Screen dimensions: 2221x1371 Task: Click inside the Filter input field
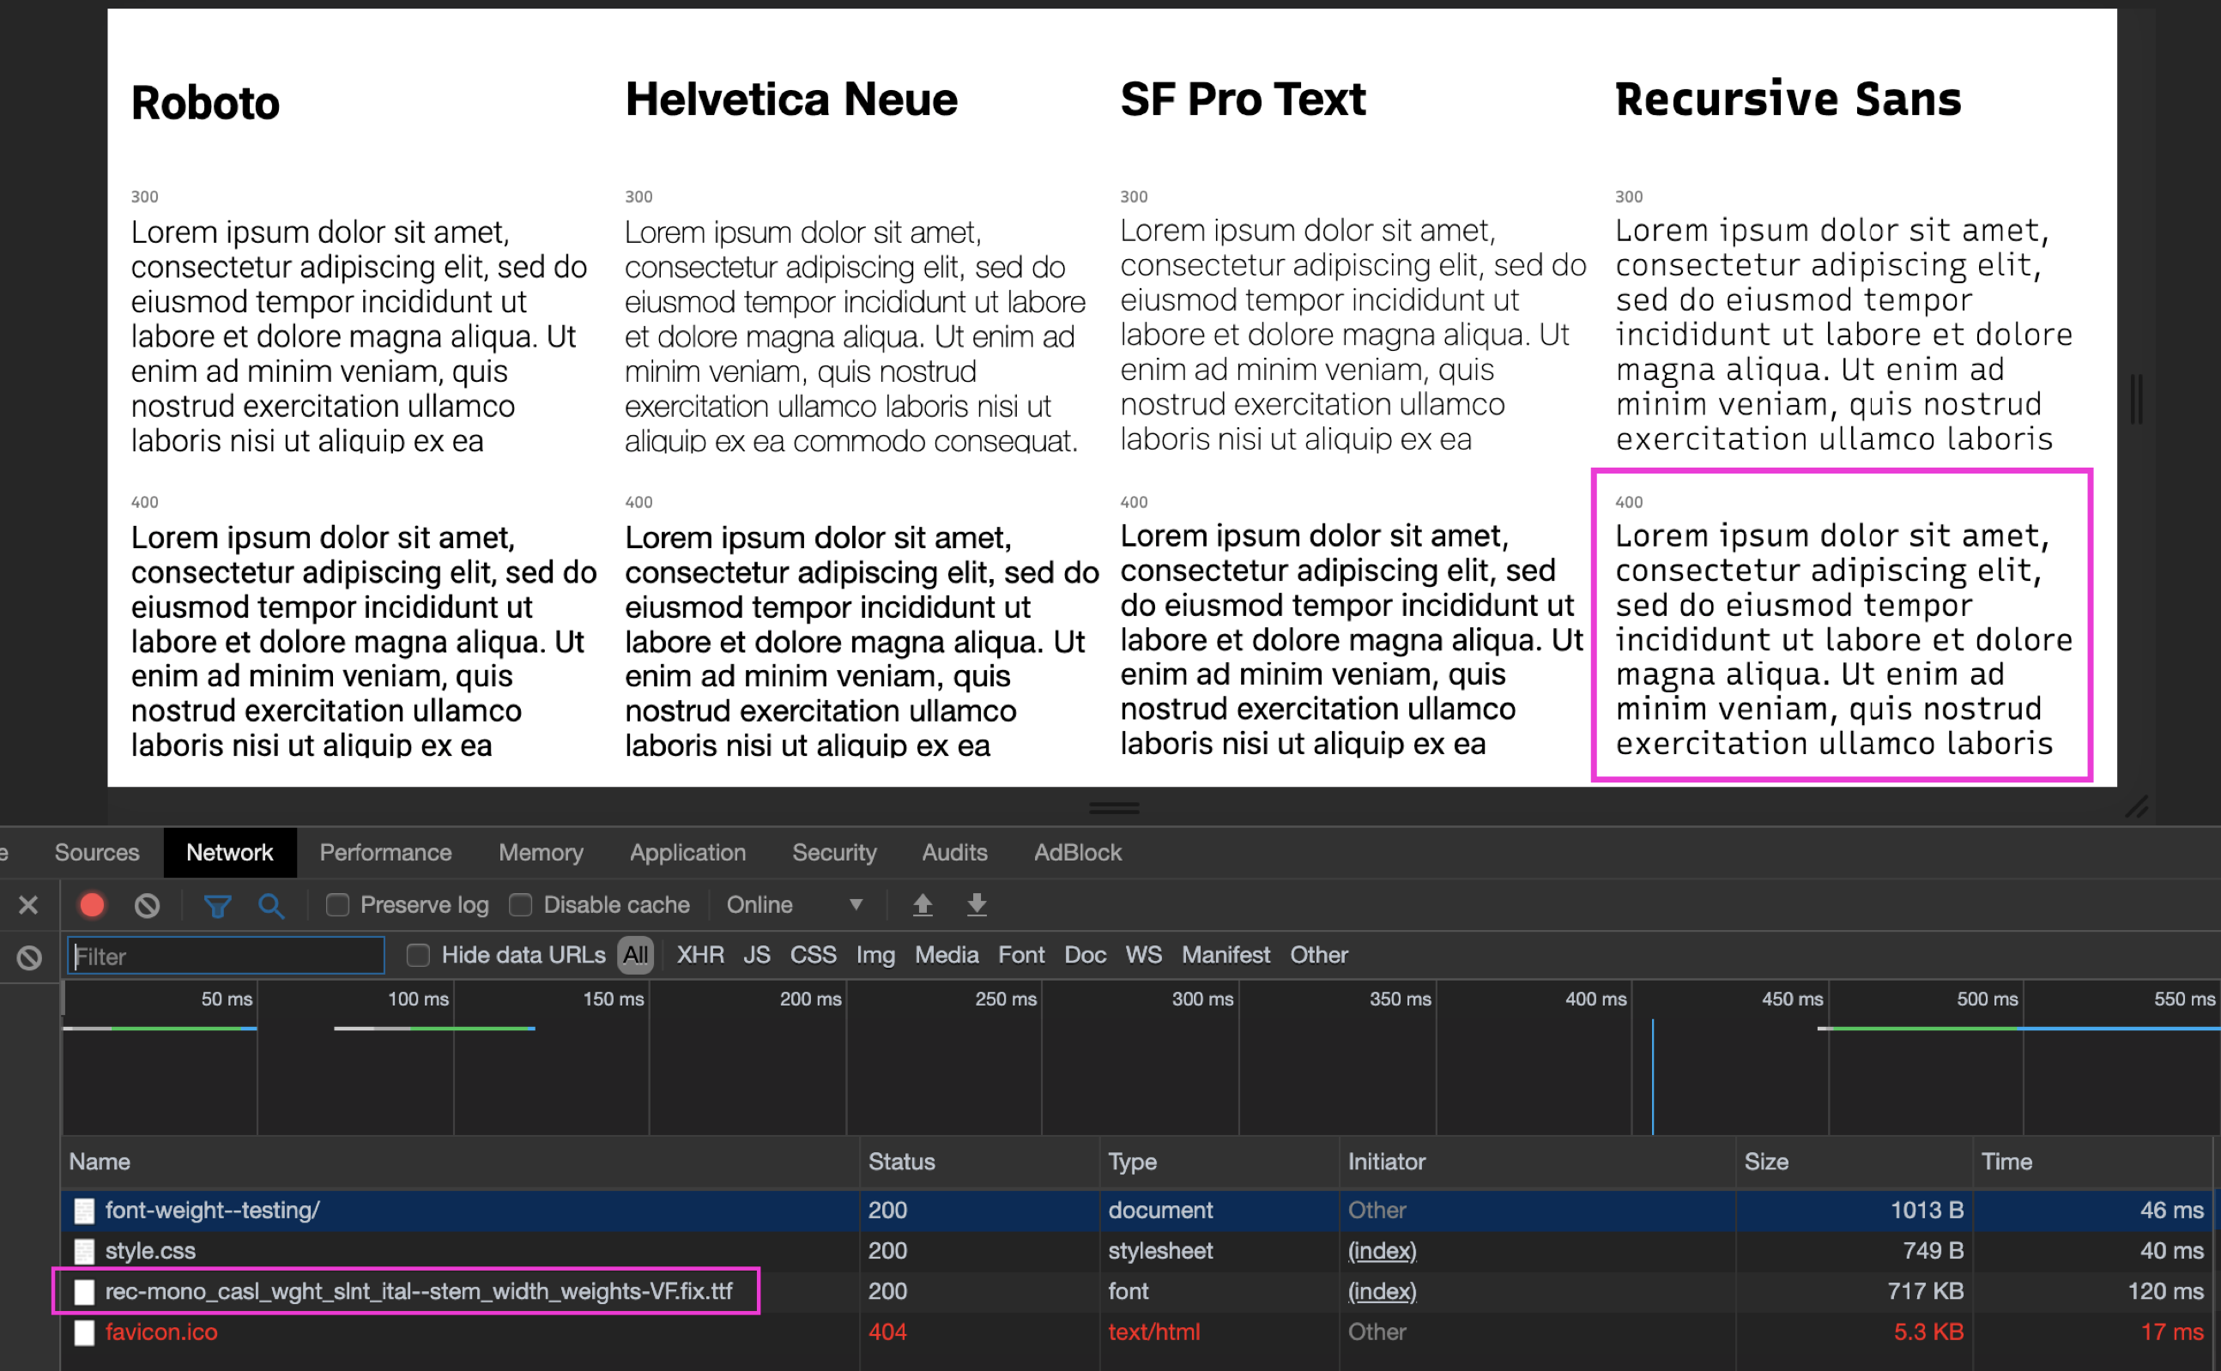point(225,956)
